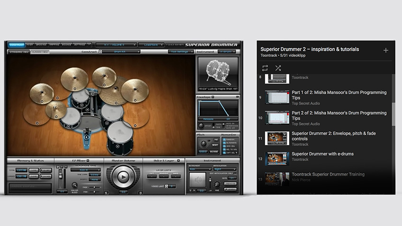Save playlist with the plus icon
Viewport: 402px width, 226px height.
pyautogui.click(x=385, y=50)
